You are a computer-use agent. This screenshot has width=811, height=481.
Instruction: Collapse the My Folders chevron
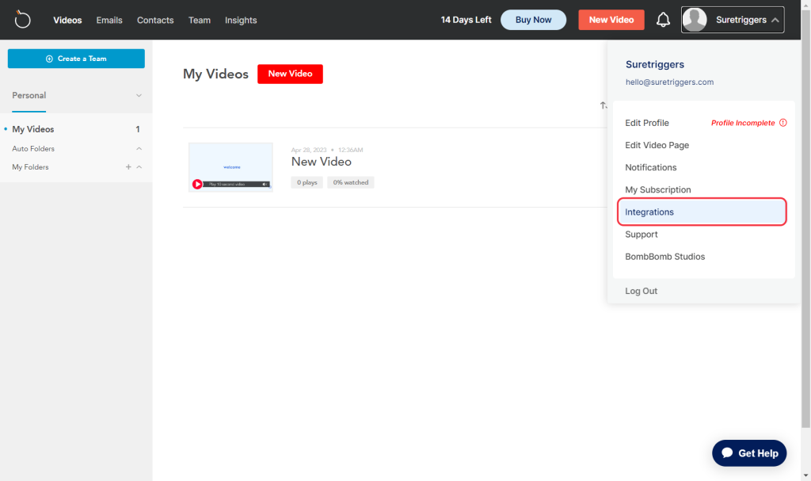tap(139, 167)
